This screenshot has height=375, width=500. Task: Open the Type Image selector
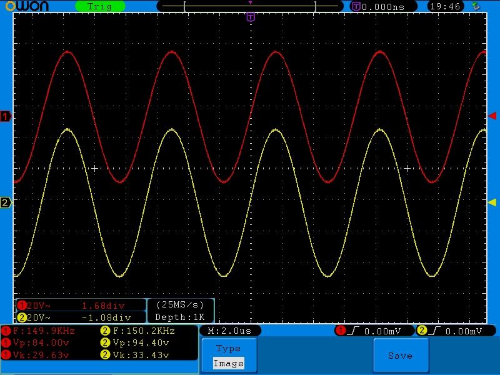pos(228,356)
